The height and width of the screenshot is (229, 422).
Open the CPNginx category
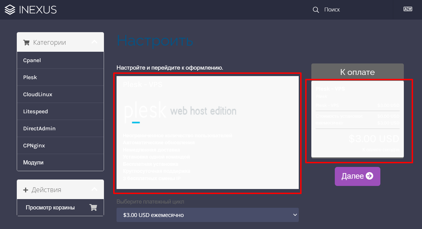coord(34,146)
